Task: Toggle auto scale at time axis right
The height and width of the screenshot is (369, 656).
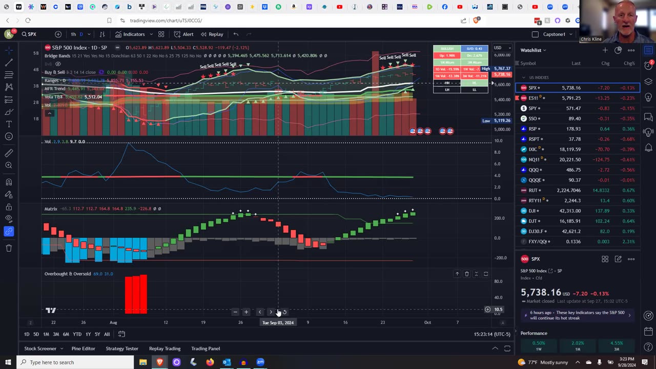Action: (503, 322)
